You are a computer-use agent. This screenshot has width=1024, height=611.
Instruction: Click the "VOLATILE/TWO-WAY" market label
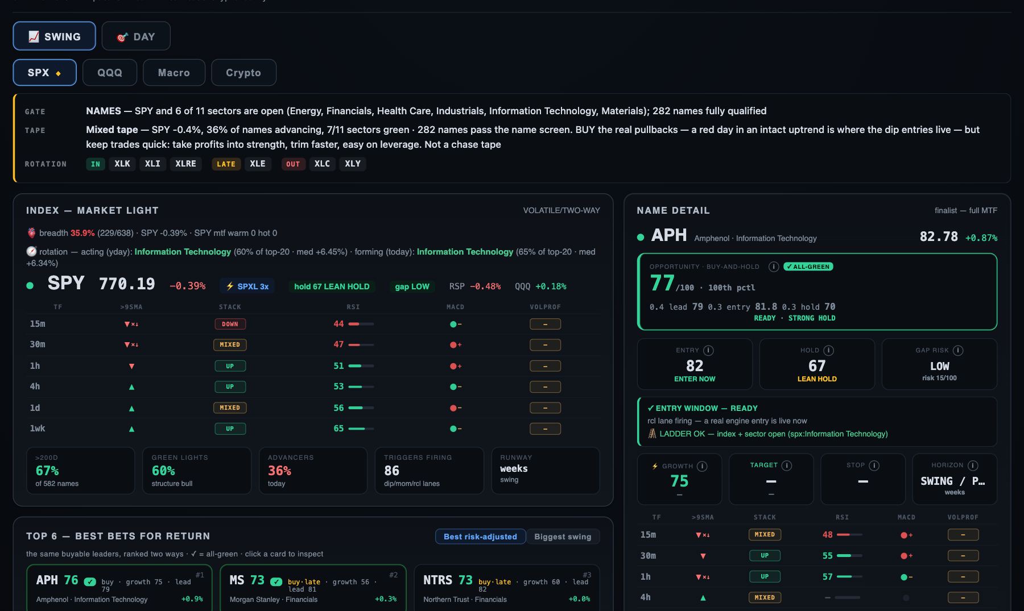[561, 210]
